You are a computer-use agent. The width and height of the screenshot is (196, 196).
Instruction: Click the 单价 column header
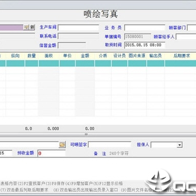point(67,56)
